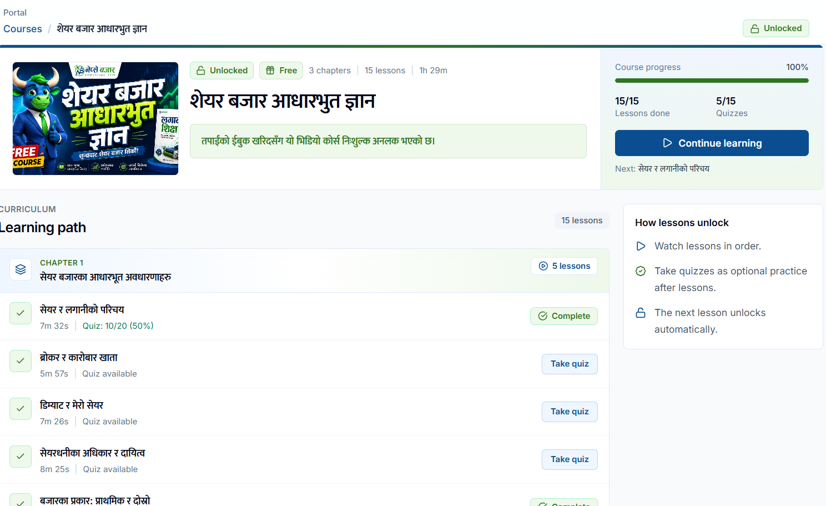
Task: Click the Quiz: 10/20 (50%) score text
Action: (118, 326)
